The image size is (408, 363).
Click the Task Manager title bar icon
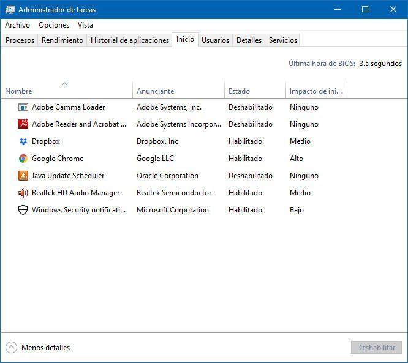click(10, 10)
